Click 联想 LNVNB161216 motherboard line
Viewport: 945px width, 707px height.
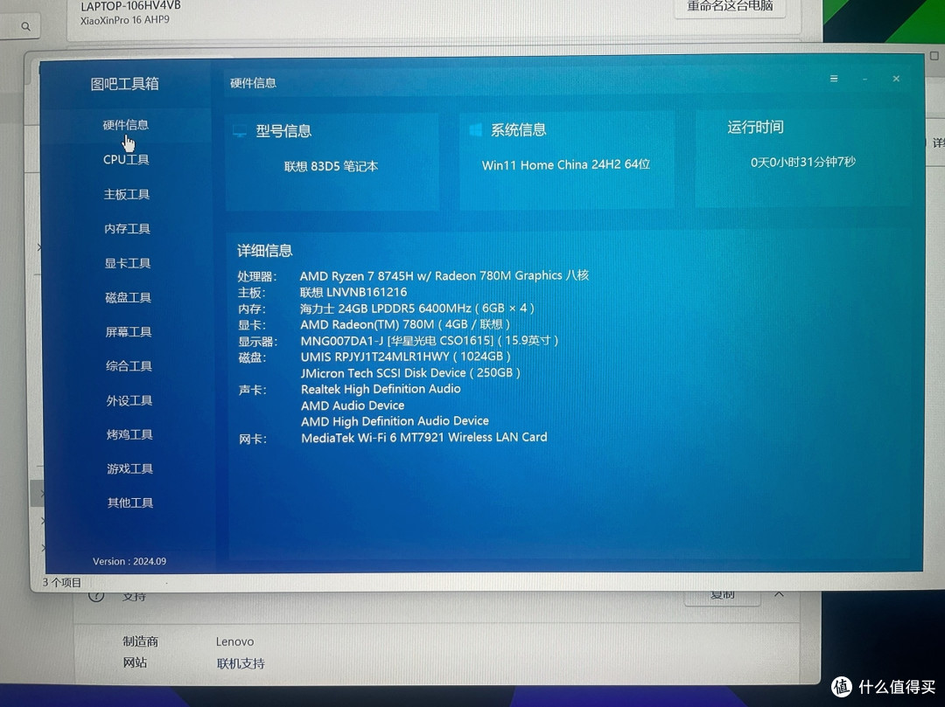coord(353,293)
